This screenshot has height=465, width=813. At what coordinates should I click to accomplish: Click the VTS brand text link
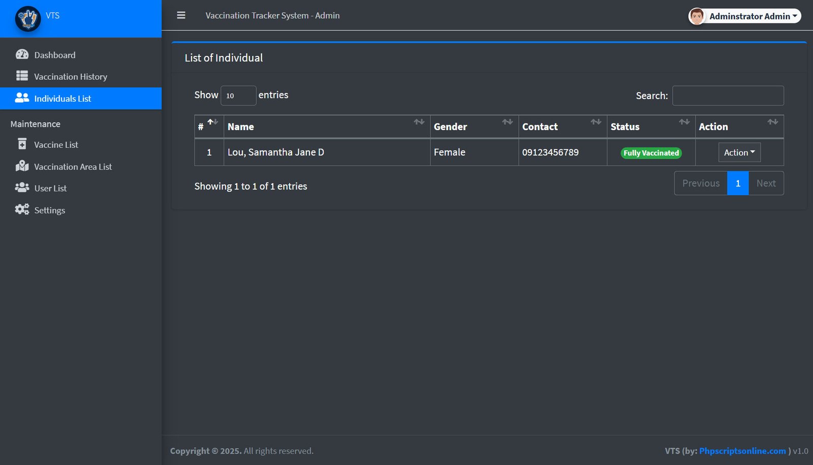(x=52, y=16)
